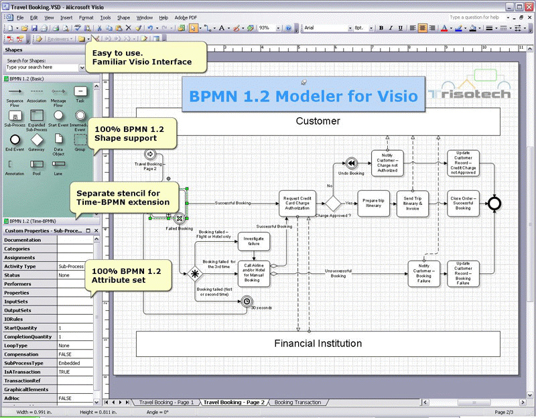Select the Pointer tool
Screen dimensions: 536x418
click(193, 28)
